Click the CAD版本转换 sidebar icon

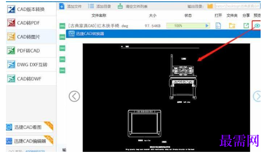[11, 9]
